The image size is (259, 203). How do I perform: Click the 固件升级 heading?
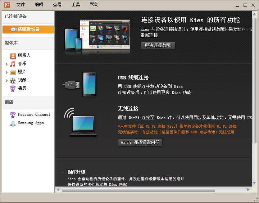pos(77,172)
